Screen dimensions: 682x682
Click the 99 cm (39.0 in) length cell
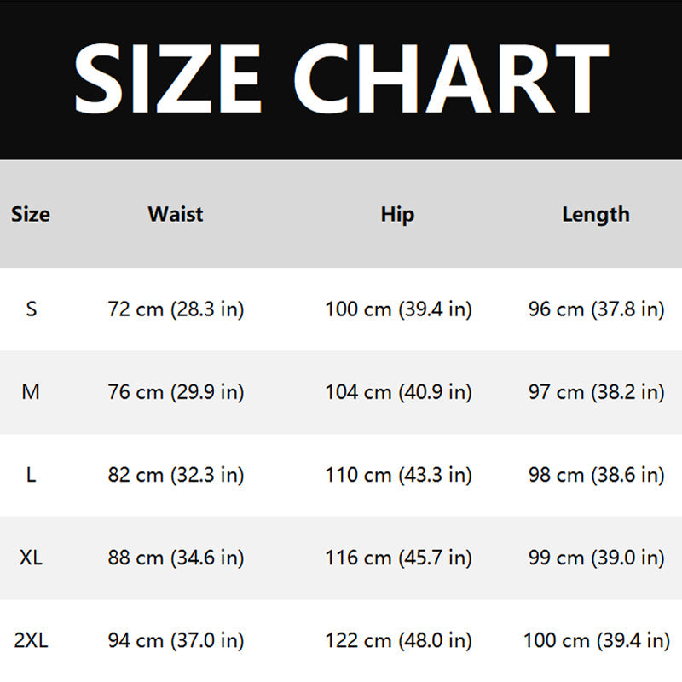[x=596, y=558]
